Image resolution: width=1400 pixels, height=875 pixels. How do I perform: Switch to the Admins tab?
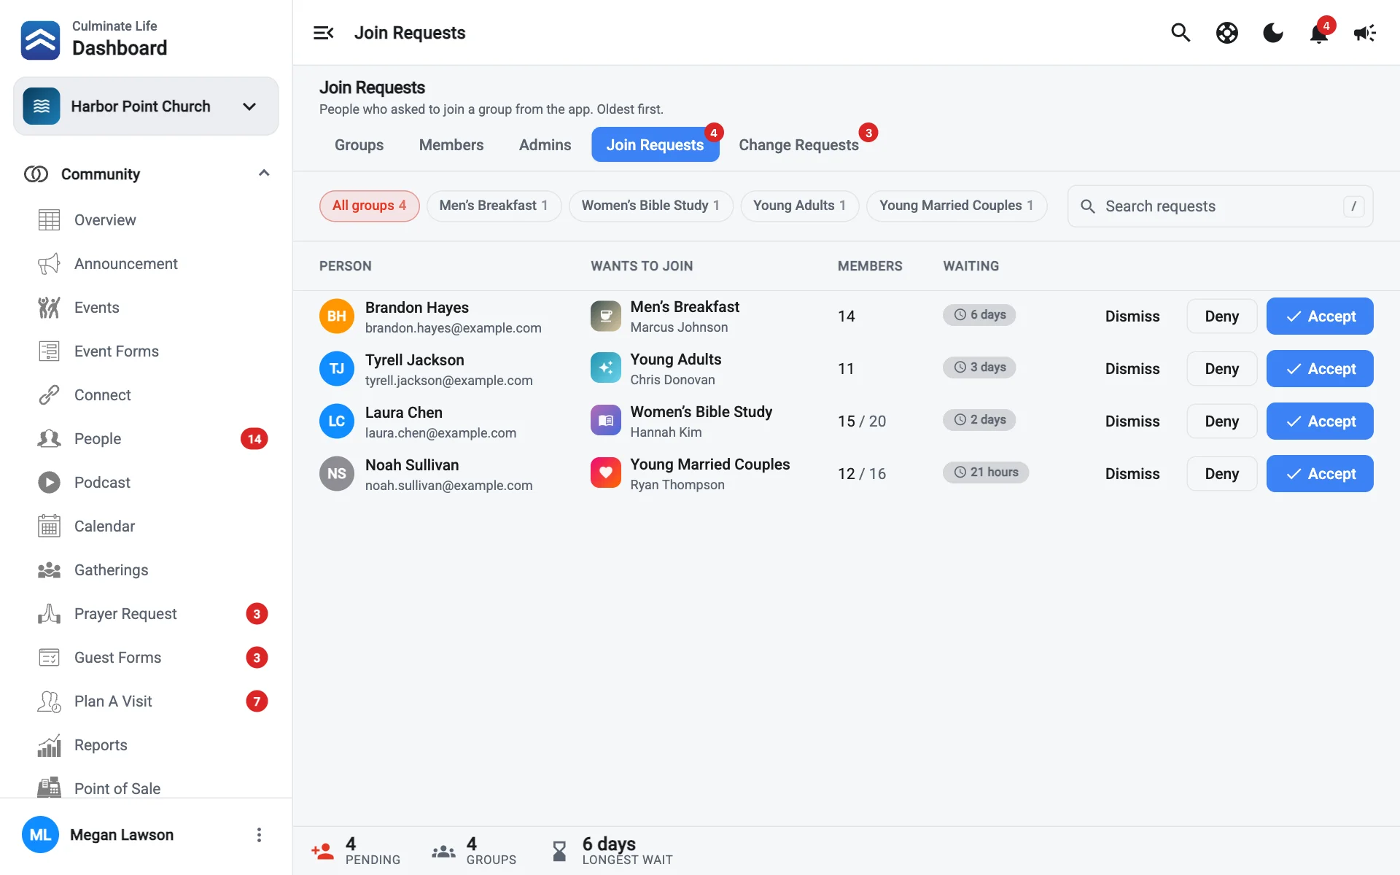click(x=545, y=145)
